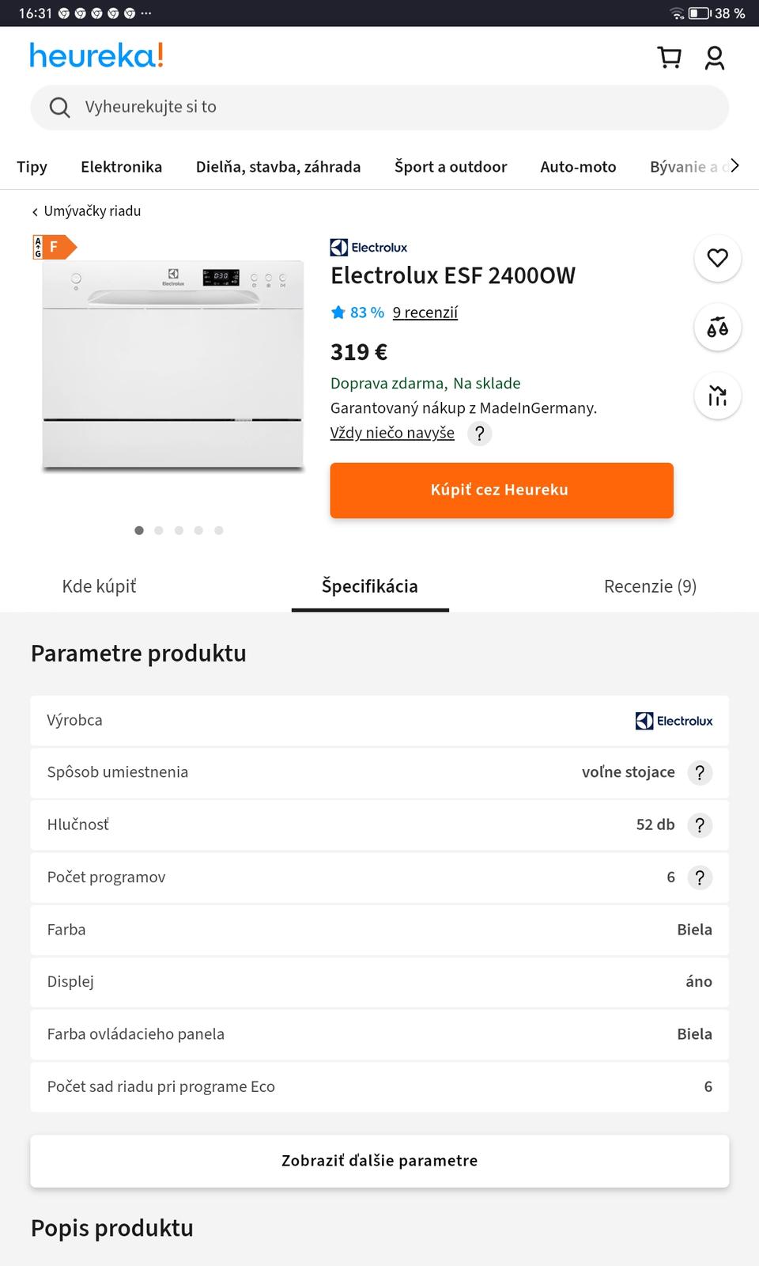Show help for 'Vždy niečo navyše'
Viewport: 759px width, 1266px height.
click(479, 434)
